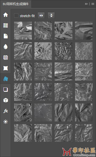Select second texture thumbnail in row one
Viewport: 96px width, 157px height.
[x=43, y=31]
